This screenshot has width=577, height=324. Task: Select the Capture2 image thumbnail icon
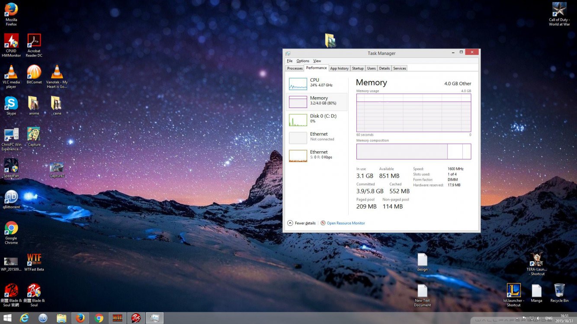point(57,170)
